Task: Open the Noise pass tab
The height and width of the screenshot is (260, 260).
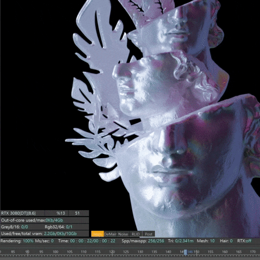Action: (123, 234)
